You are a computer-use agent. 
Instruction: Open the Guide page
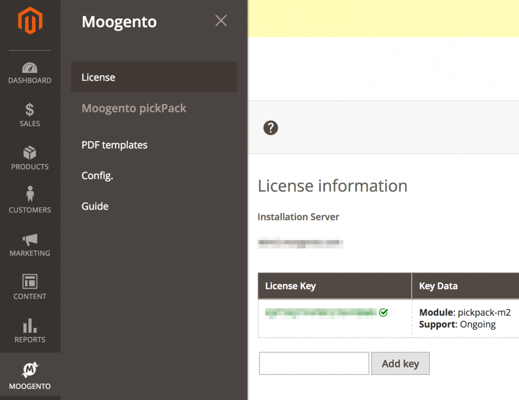[x=95, y=206]
